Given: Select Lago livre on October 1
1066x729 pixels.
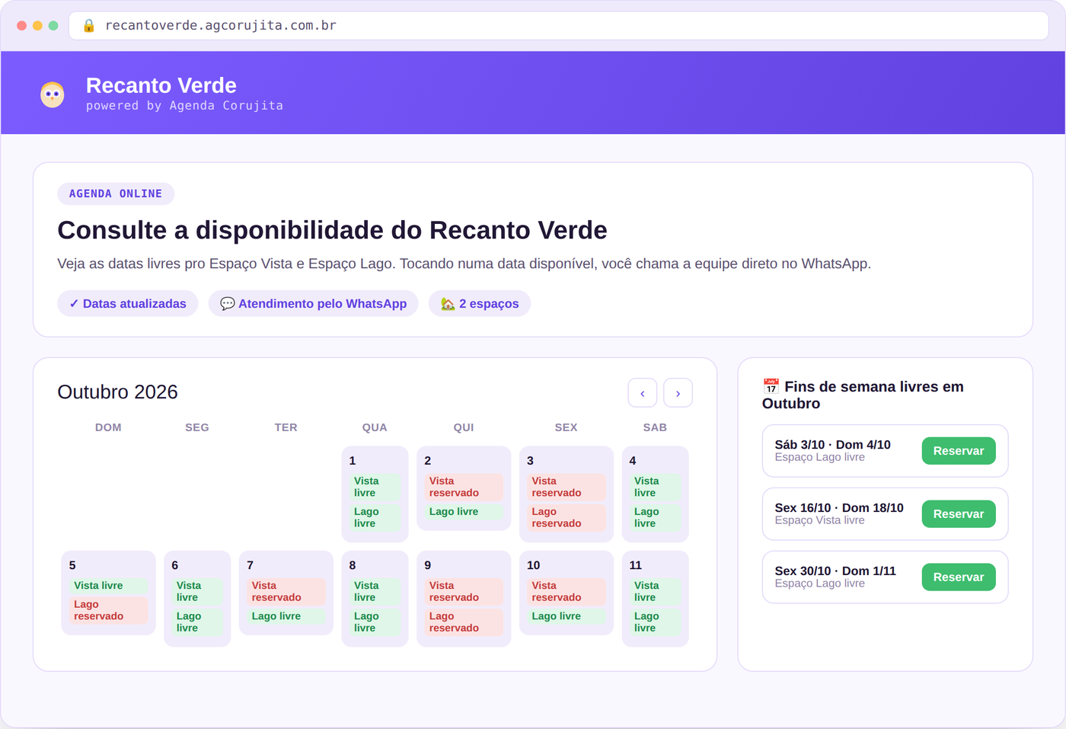Looking at the screenshot, I should pyautogui.click(x=375, y=517).
